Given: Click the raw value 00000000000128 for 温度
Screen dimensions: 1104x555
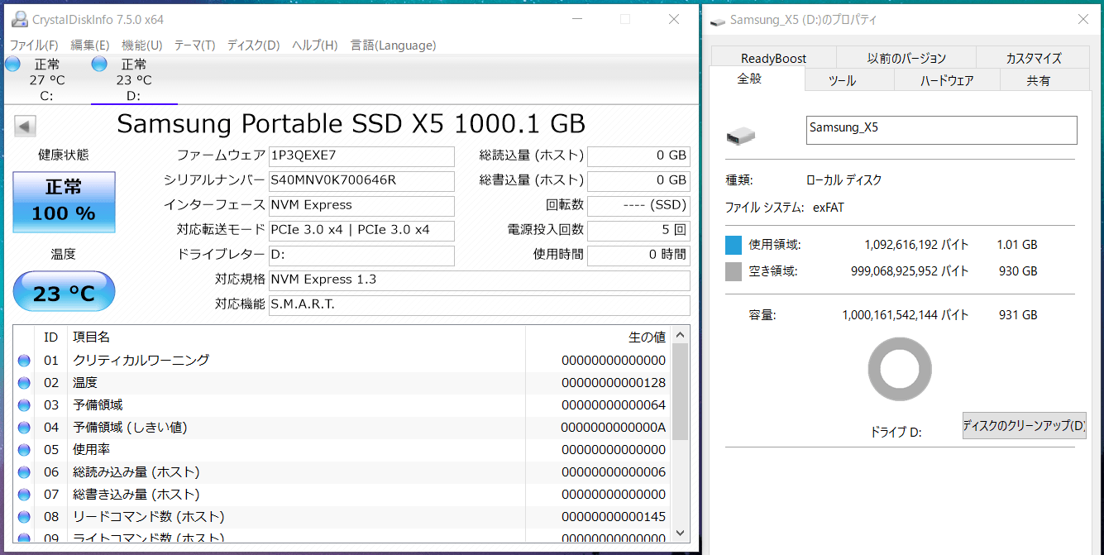Looking at the screenshot, I should click(614, 383).
